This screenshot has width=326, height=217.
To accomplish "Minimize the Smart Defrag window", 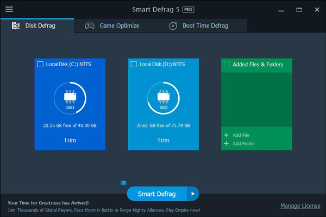I will (281, 10).
